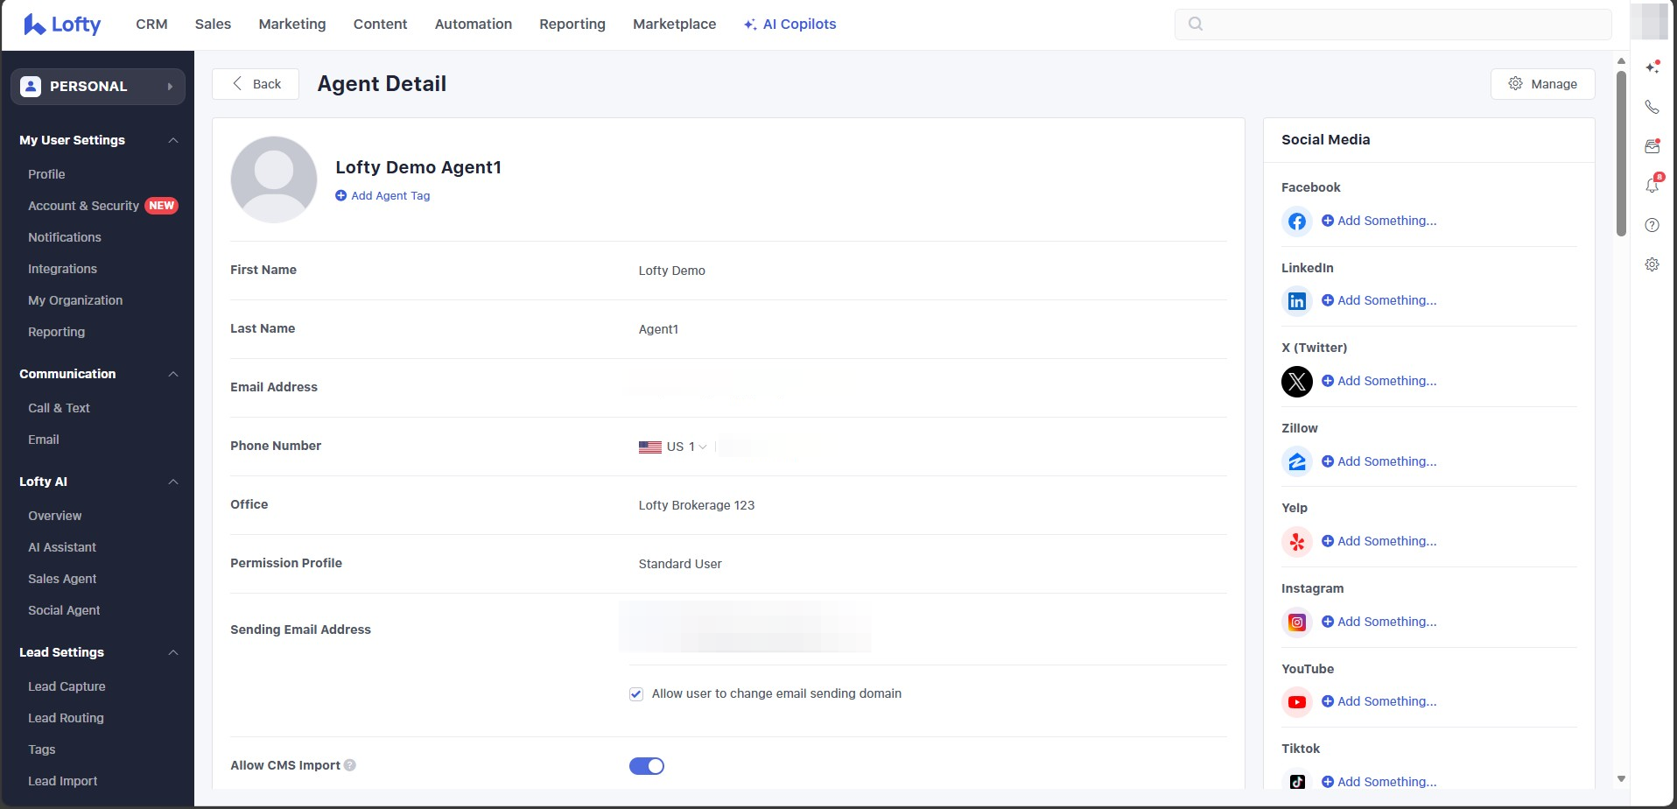The image size is (1677, 809).
Task: Click the Allow CMS Import help icon
Action: 350,765
